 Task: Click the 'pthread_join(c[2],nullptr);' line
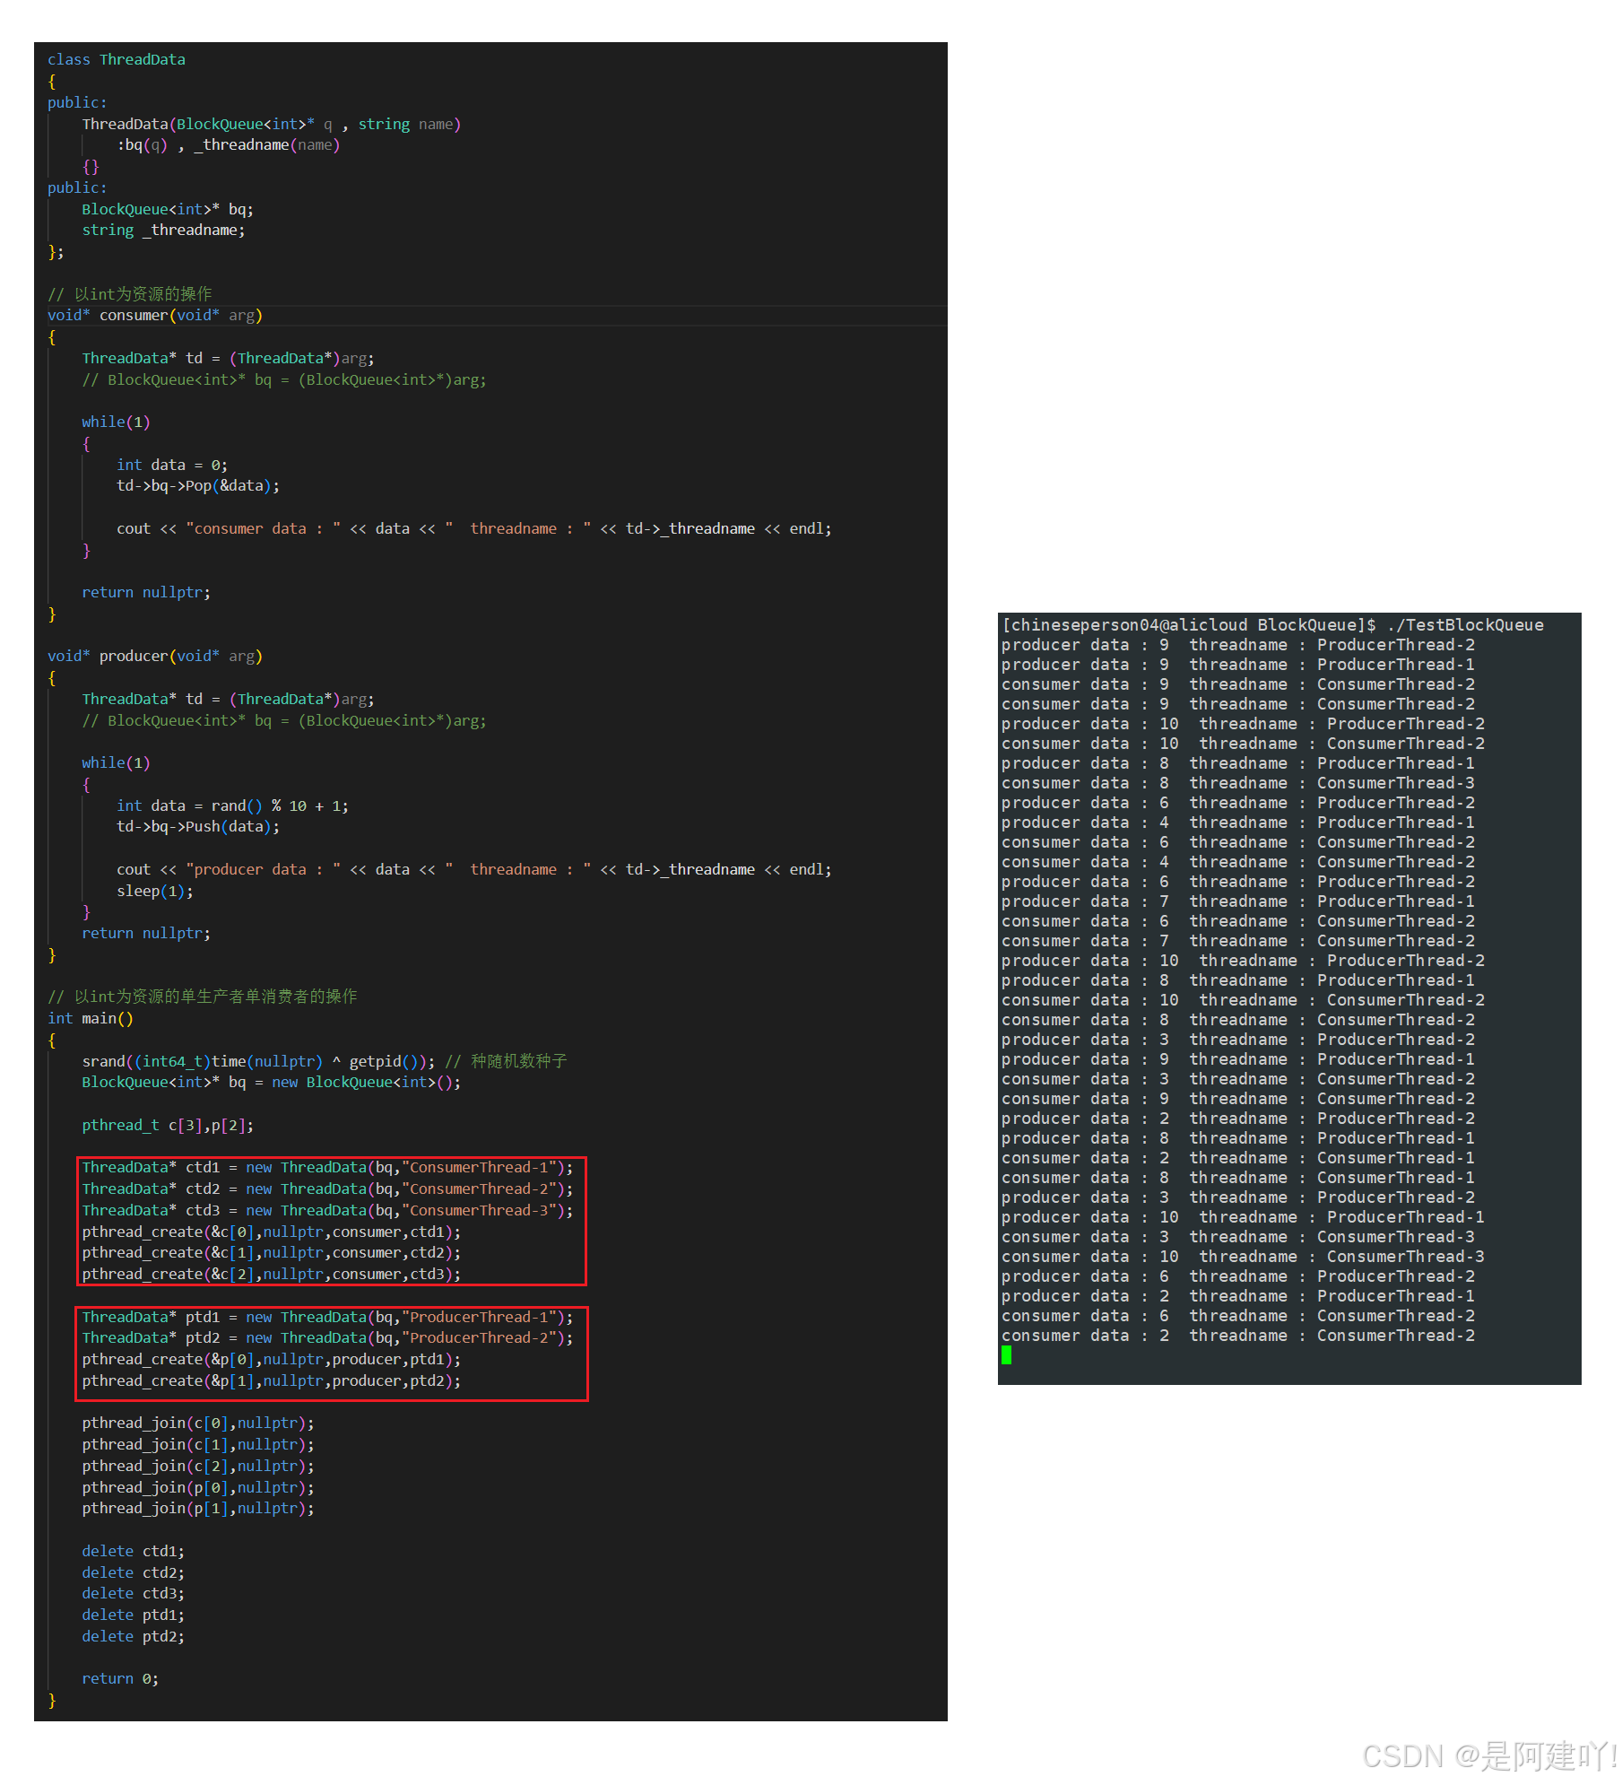(198, 1466)
